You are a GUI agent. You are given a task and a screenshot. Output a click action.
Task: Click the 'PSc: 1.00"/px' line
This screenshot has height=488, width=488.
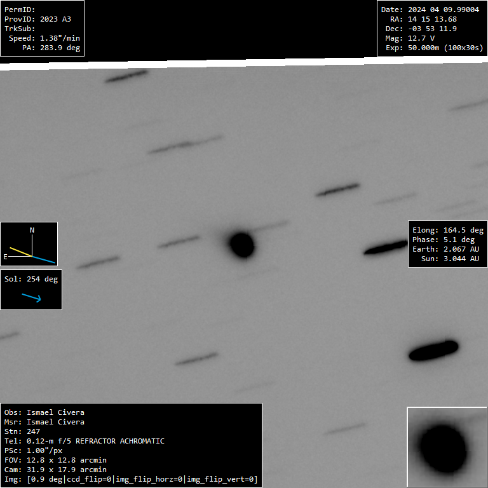pos(33,451)
